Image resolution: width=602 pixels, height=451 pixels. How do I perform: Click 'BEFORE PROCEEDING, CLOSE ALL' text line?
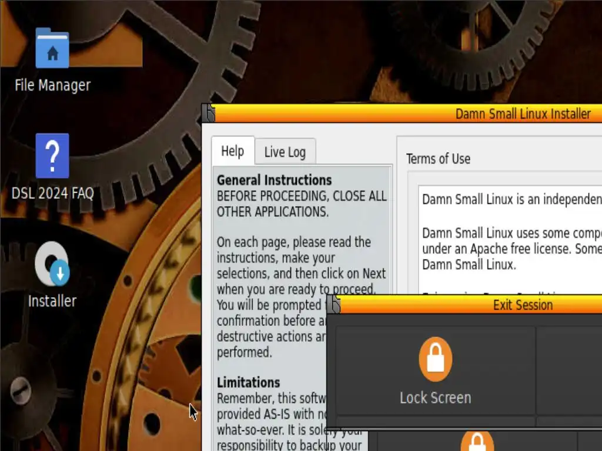[302, 196]
